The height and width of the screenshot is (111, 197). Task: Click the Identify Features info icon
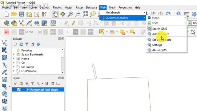pyautogui.click(x=179, y=14)
